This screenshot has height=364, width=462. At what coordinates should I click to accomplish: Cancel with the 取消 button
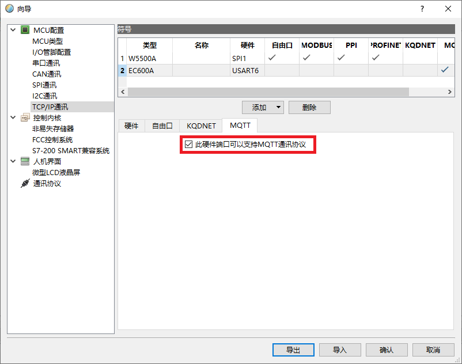pyautogui.click(x=433, y=350)
